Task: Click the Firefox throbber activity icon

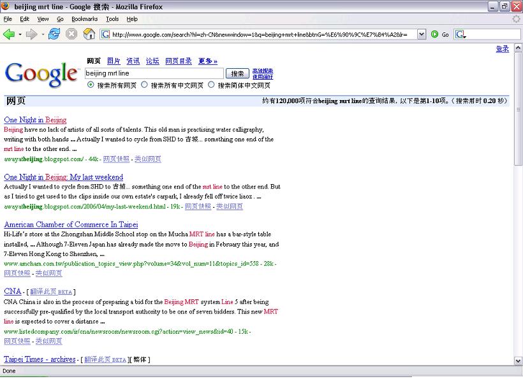Action: 517,19
